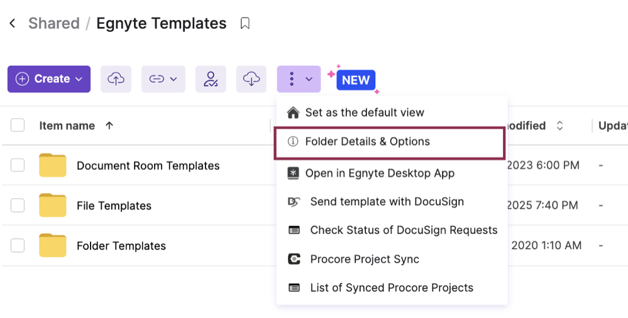Image resolution: width=628 pixels, height=318 pixels.
Task: Click the DocuSign logo icon
Action: (x=294, y=202)
